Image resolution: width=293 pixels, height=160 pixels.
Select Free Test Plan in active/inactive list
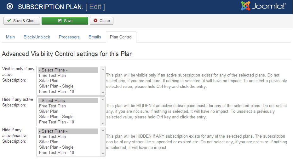[x=53, y=137]
